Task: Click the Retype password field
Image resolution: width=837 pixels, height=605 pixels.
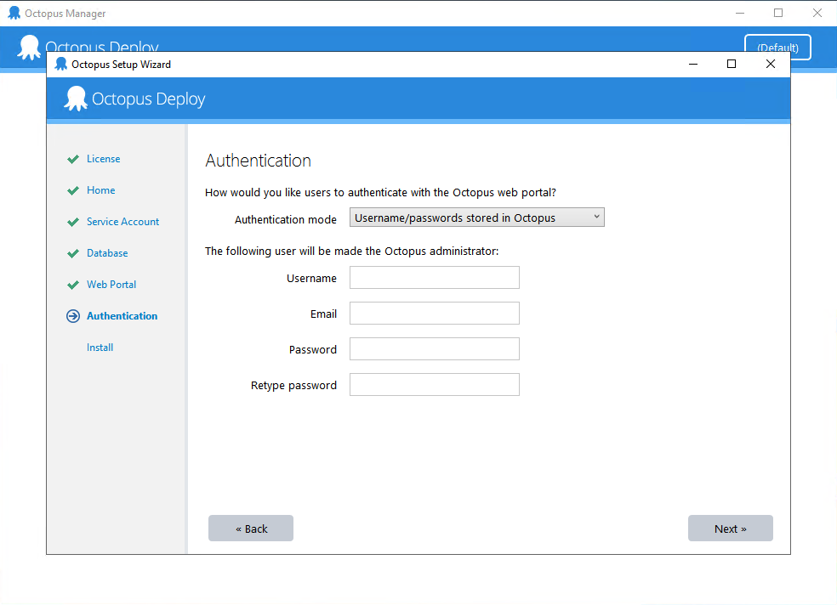Action: pyautogui.click(x=434, y=385)
